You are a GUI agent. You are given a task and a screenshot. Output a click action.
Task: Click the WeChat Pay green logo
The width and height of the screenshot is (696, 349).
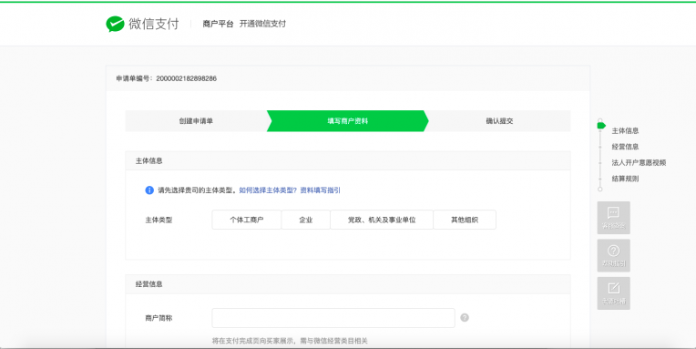click(x=115, y=24)
